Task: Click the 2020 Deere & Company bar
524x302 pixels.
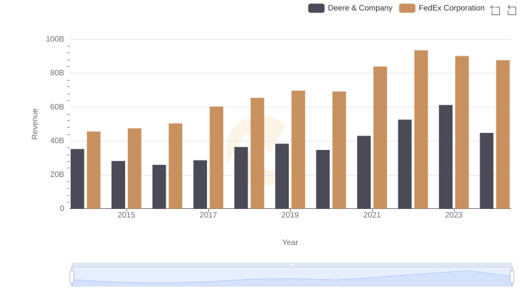Action: pyautogui.click(x=323, y=179)
